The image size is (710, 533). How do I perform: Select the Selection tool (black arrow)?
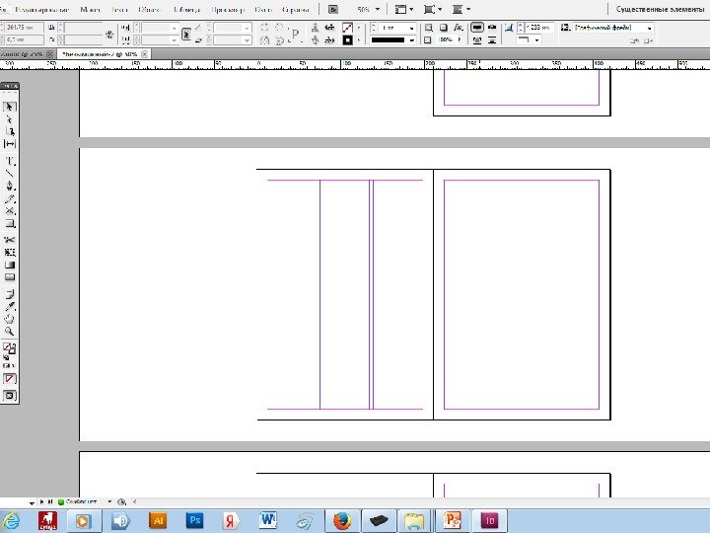[10, 107]
